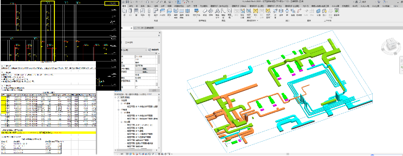The width and height of the screenshot is (403, 156).
Task: Click Edit Type button in Properties
Action: 154,50
